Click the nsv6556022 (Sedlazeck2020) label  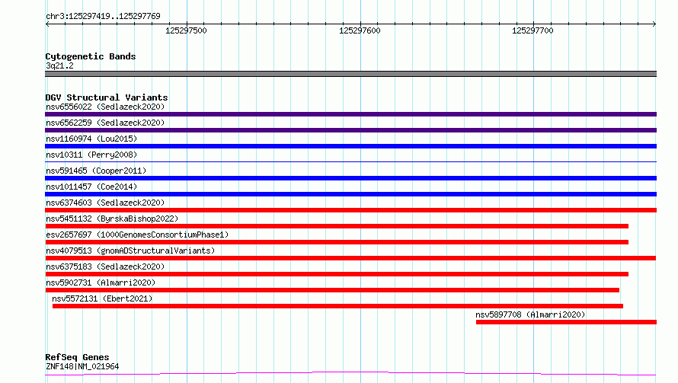pos(105,107)
